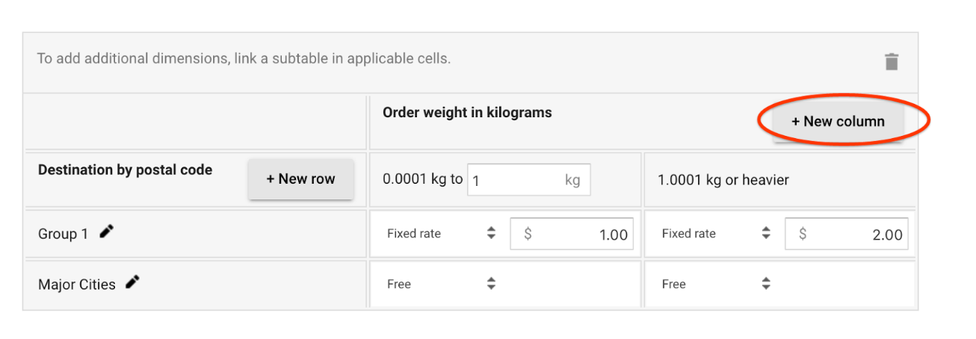Open Major Cities second Free dropdown
Image resolution: width=976 pixels, height=339 pixels.
[x=716, y=284]
